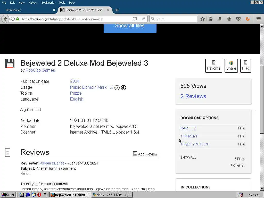The height and width of the screenshot is (198, 264).
Task: Click scrollbar up arrow
Action: coord(262,26)
